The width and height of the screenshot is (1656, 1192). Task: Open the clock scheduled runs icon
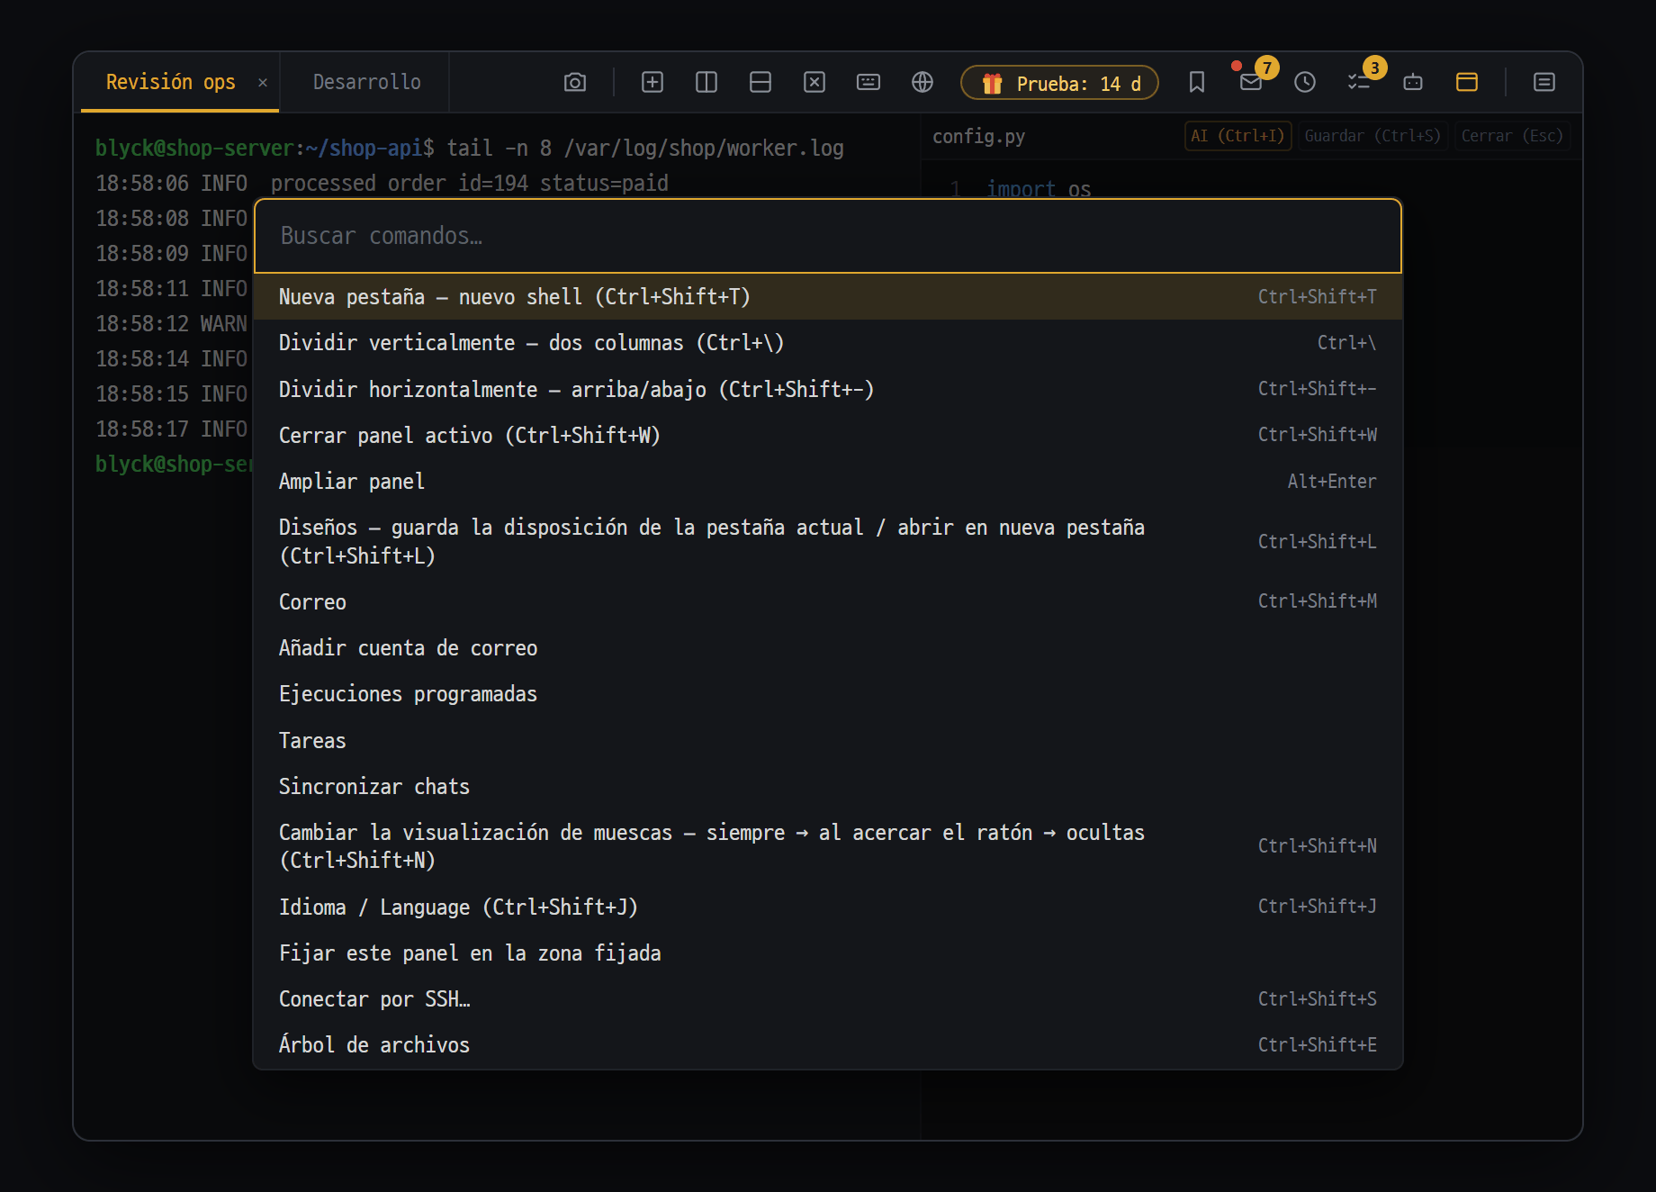click(x=1305, y=83)
